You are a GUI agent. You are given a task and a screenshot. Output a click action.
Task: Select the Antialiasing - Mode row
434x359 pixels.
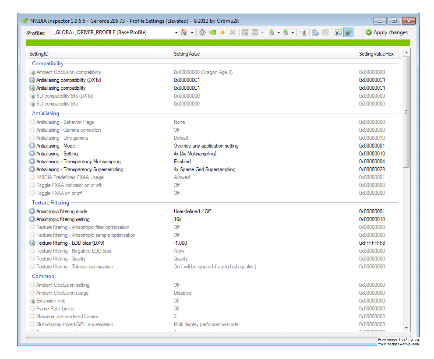tap(56, 146)
